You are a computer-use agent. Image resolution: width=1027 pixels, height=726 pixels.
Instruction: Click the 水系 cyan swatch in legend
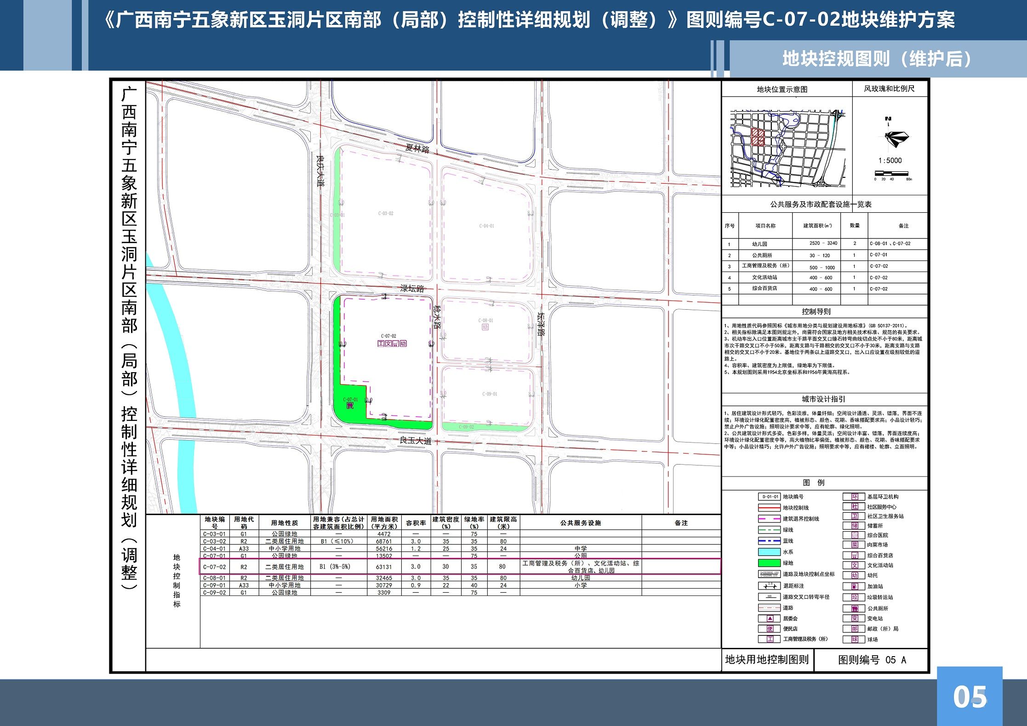[769, 552]
